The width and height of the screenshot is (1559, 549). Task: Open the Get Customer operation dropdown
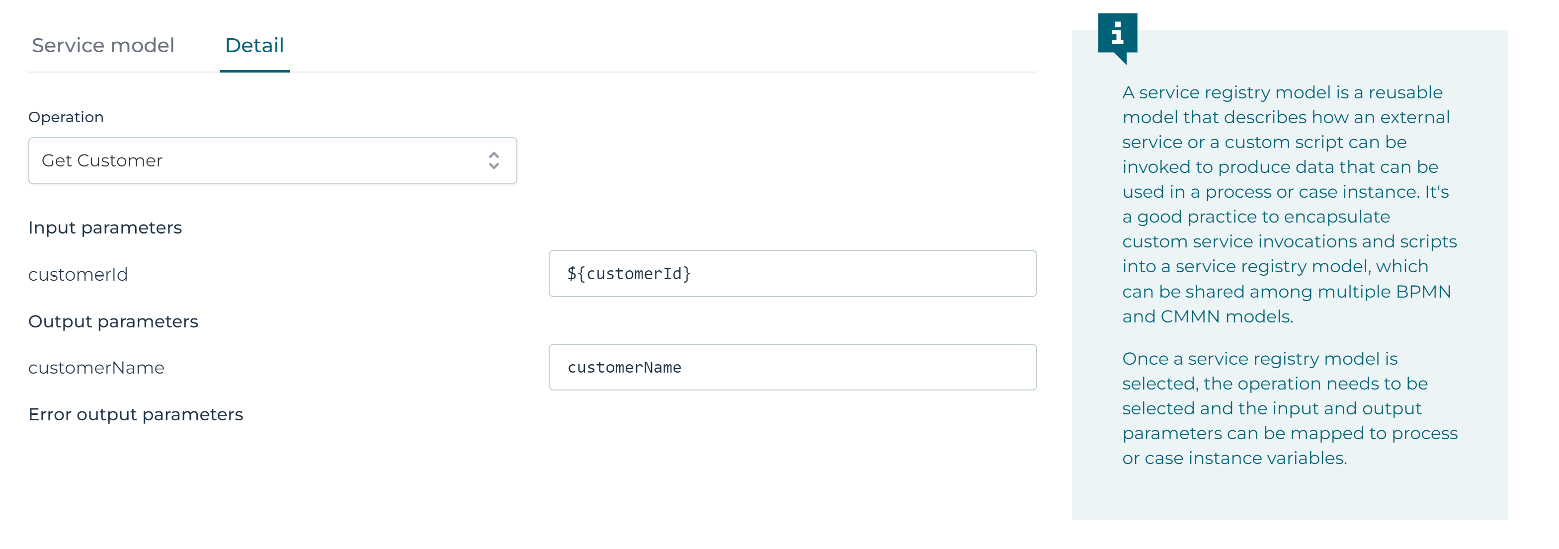272,160
